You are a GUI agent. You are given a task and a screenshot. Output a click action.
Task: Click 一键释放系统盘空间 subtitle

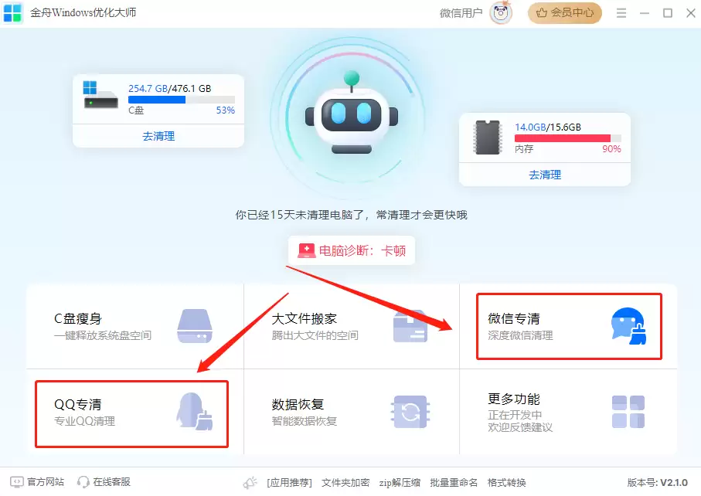tap(102, 335)
